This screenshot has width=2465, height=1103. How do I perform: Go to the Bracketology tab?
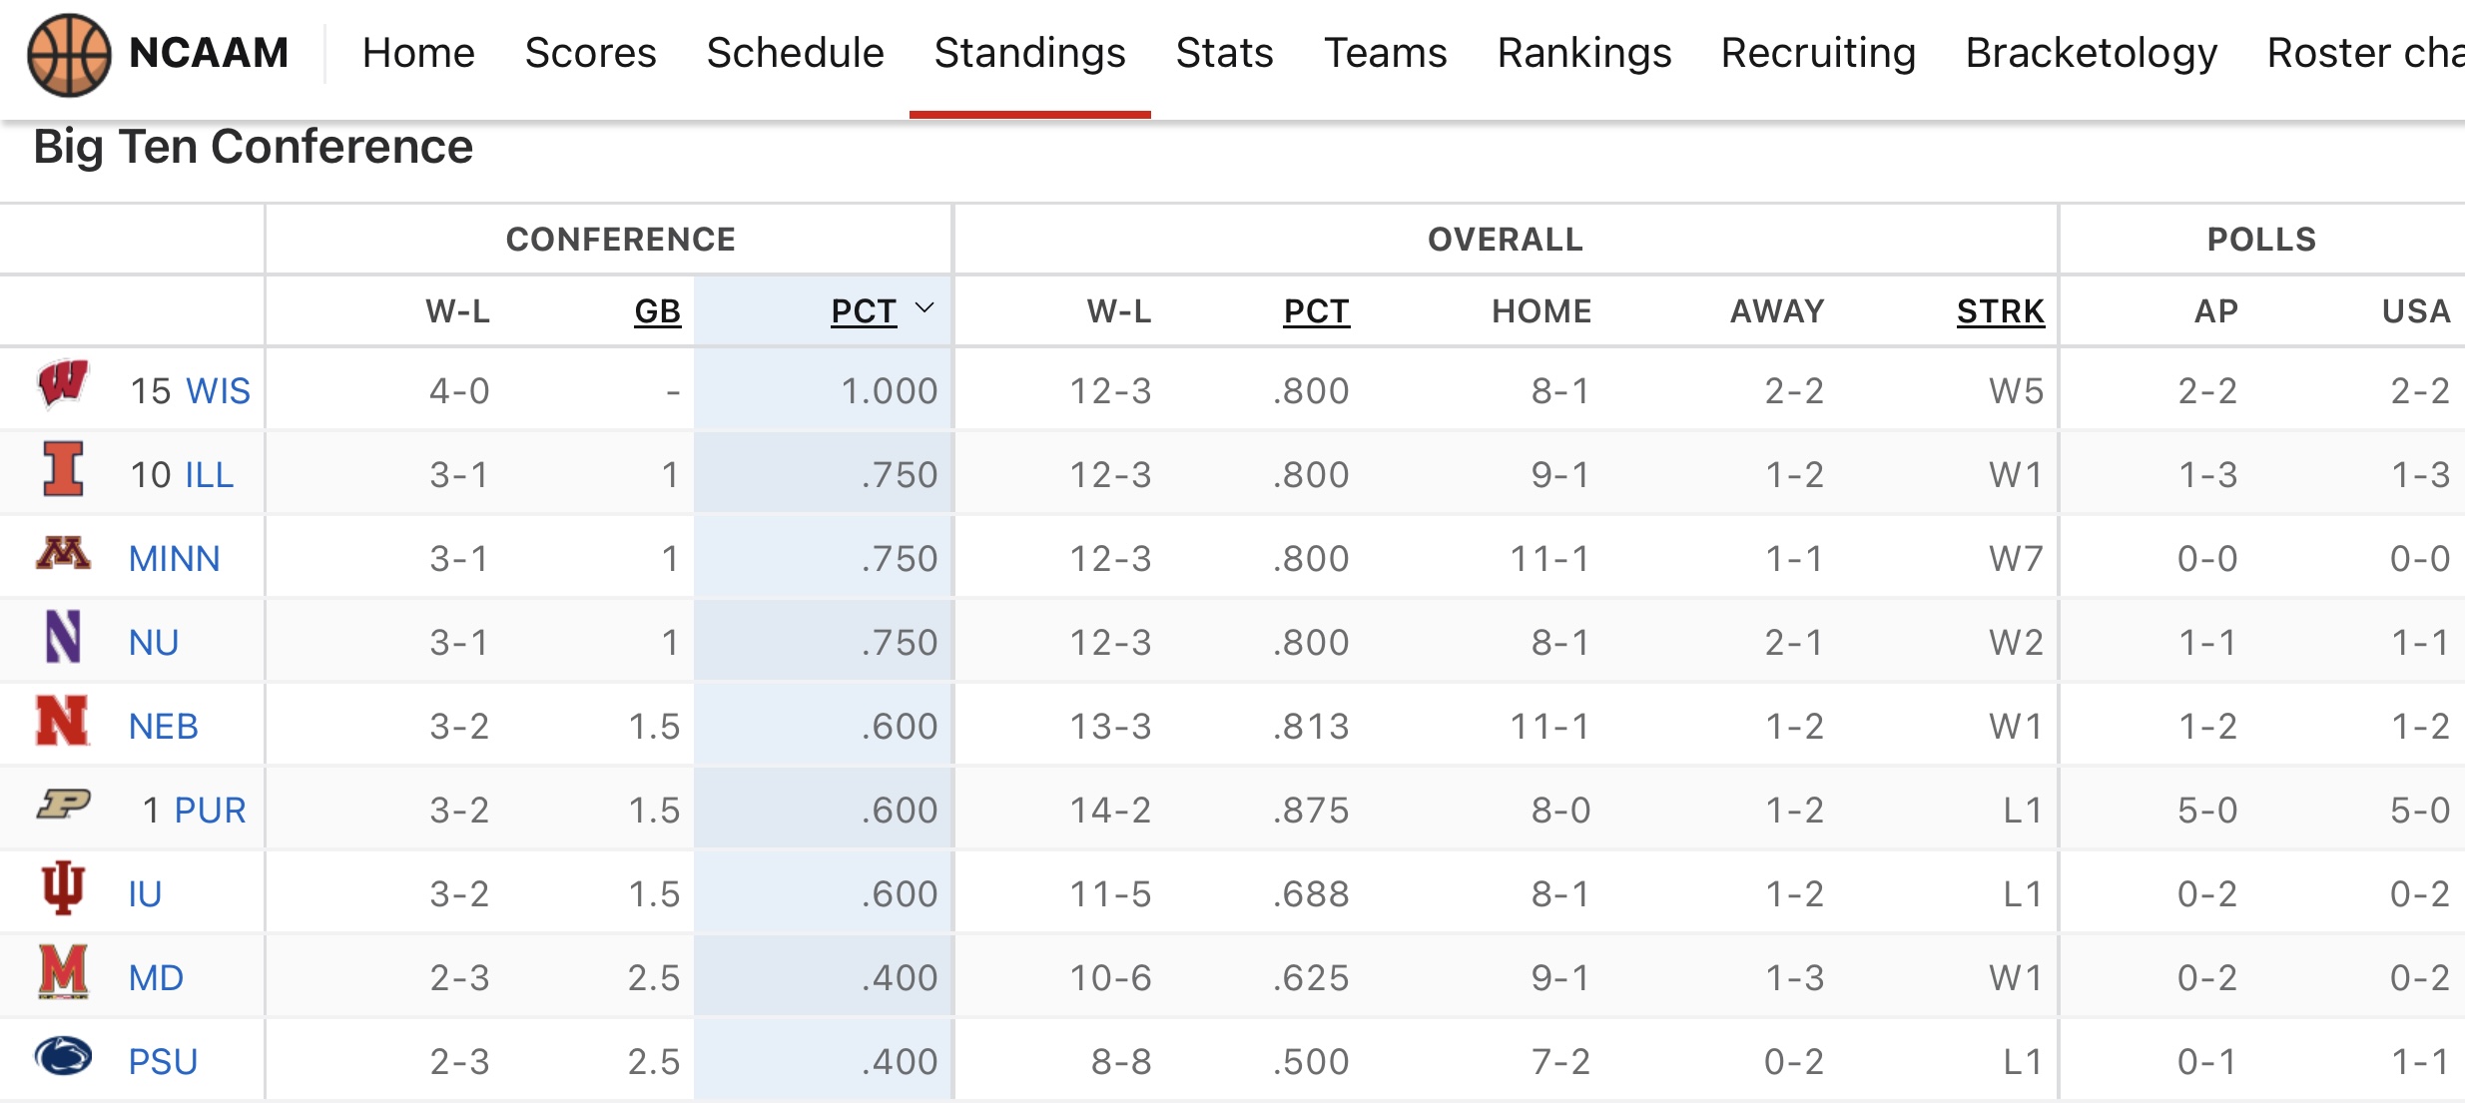click(x=2091, y=53)
